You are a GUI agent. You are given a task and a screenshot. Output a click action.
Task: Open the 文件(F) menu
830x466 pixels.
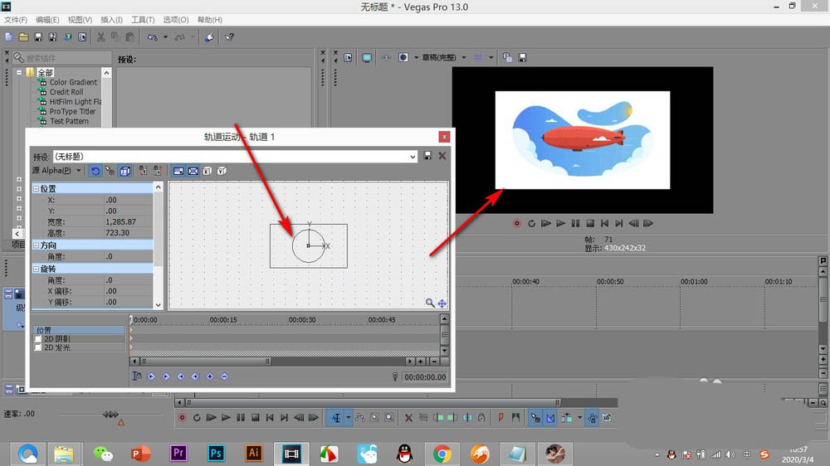15,20
